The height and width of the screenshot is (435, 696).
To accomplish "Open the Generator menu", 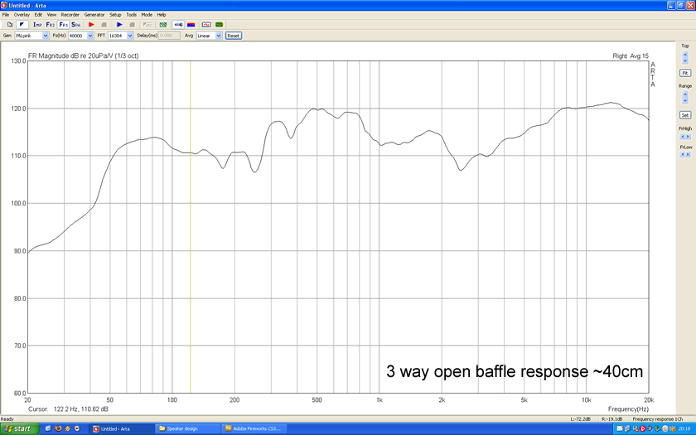I will (94, 15).
